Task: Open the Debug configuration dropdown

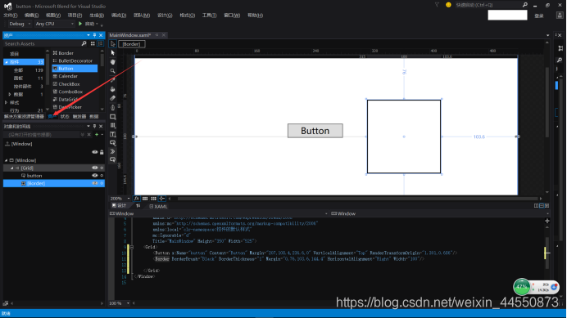Action: (20, 24)
